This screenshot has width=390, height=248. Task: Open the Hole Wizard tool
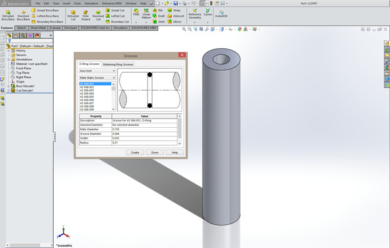85,16
